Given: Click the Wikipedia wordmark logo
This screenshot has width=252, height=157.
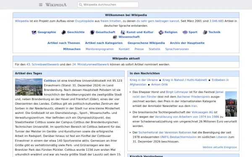Looking at the screenshot, I should click(56, 5).
